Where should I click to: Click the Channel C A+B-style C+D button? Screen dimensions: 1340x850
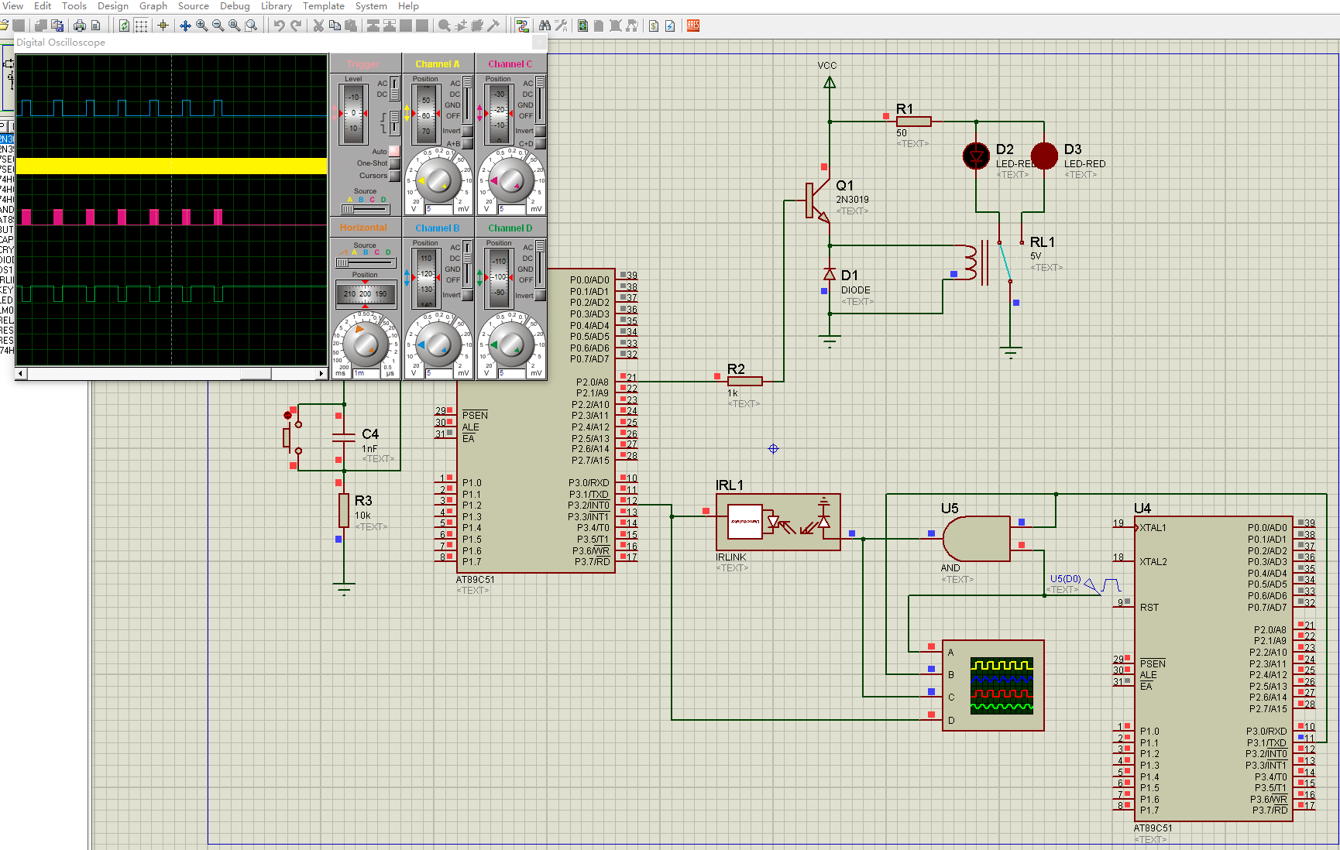click(540, 143)
